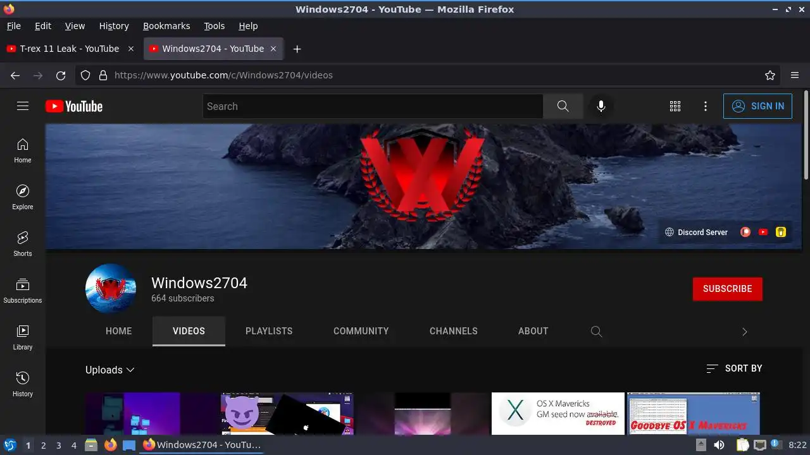Open the CHANNELS tab
The height and width of the screenshot is (455, 810).
coord(454,331)
